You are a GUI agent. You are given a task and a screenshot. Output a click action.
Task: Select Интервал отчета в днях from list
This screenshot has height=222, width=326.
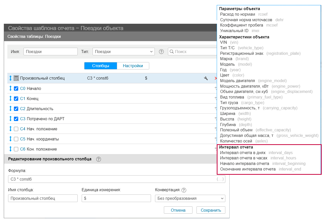click(243, 153)
